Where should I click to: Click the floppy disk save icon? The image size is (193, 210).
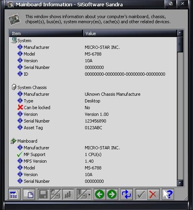pos(44,194)
